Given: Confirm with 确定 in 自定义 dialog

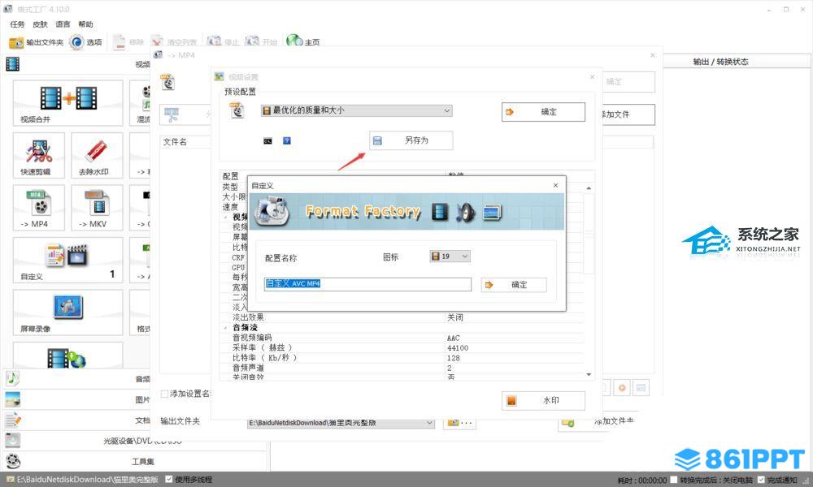Looking at the screenshot, I should click(x=514, y=285).
